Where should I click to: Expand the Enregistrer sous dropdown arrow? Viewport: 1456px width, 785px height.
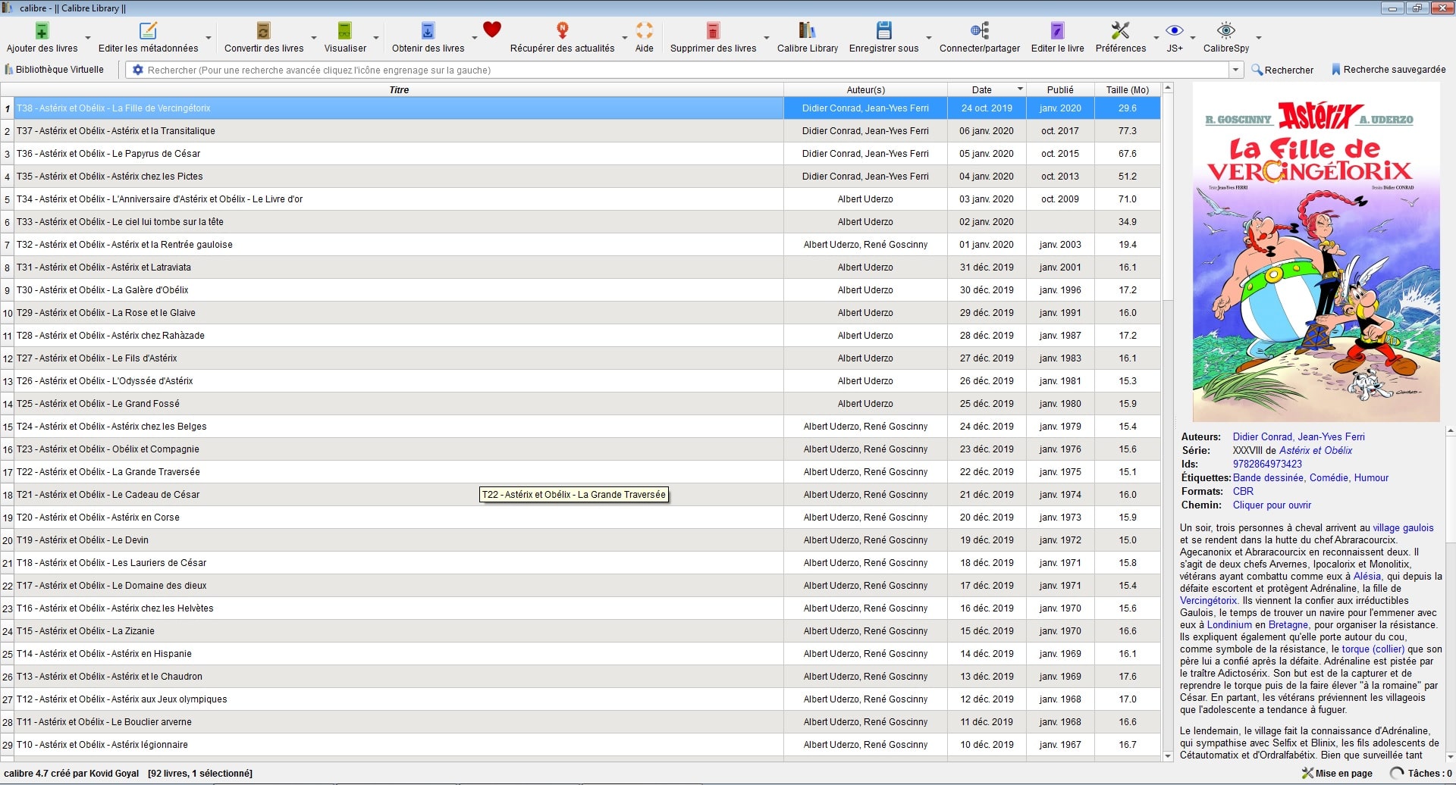928,38
